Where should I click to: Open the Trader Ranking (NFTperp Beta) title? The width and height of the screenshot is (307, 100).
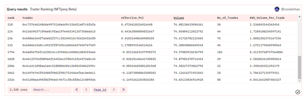click(x=53, y=9)
